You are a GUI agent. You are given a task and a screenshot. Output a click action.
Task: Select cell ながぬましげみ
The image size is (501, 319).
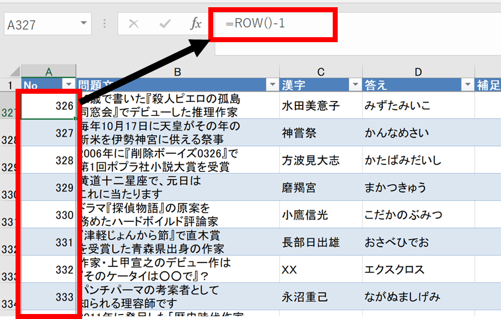coord(419,296)
